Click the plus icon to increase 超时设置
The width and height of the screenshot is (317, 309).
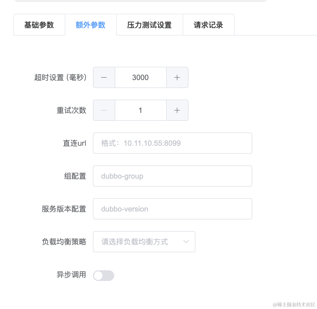click(177, 77)
